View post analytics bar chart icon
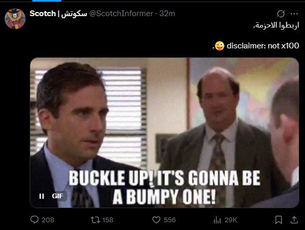The height and width of the screenshot is (230, 305). [217, 220]
